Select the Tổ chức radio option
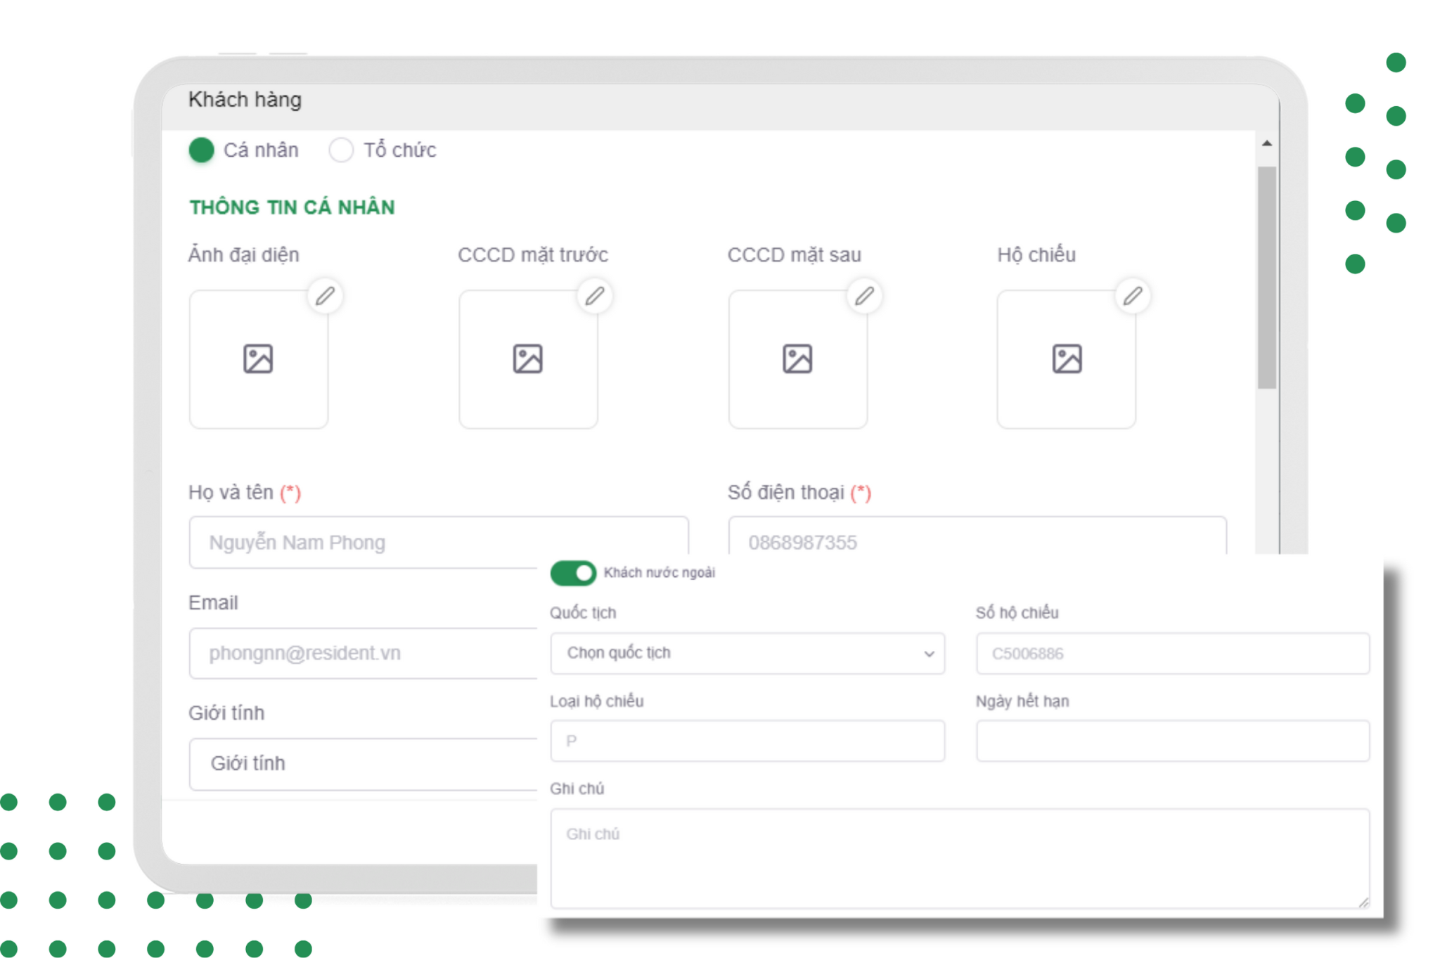 (341, 150)
